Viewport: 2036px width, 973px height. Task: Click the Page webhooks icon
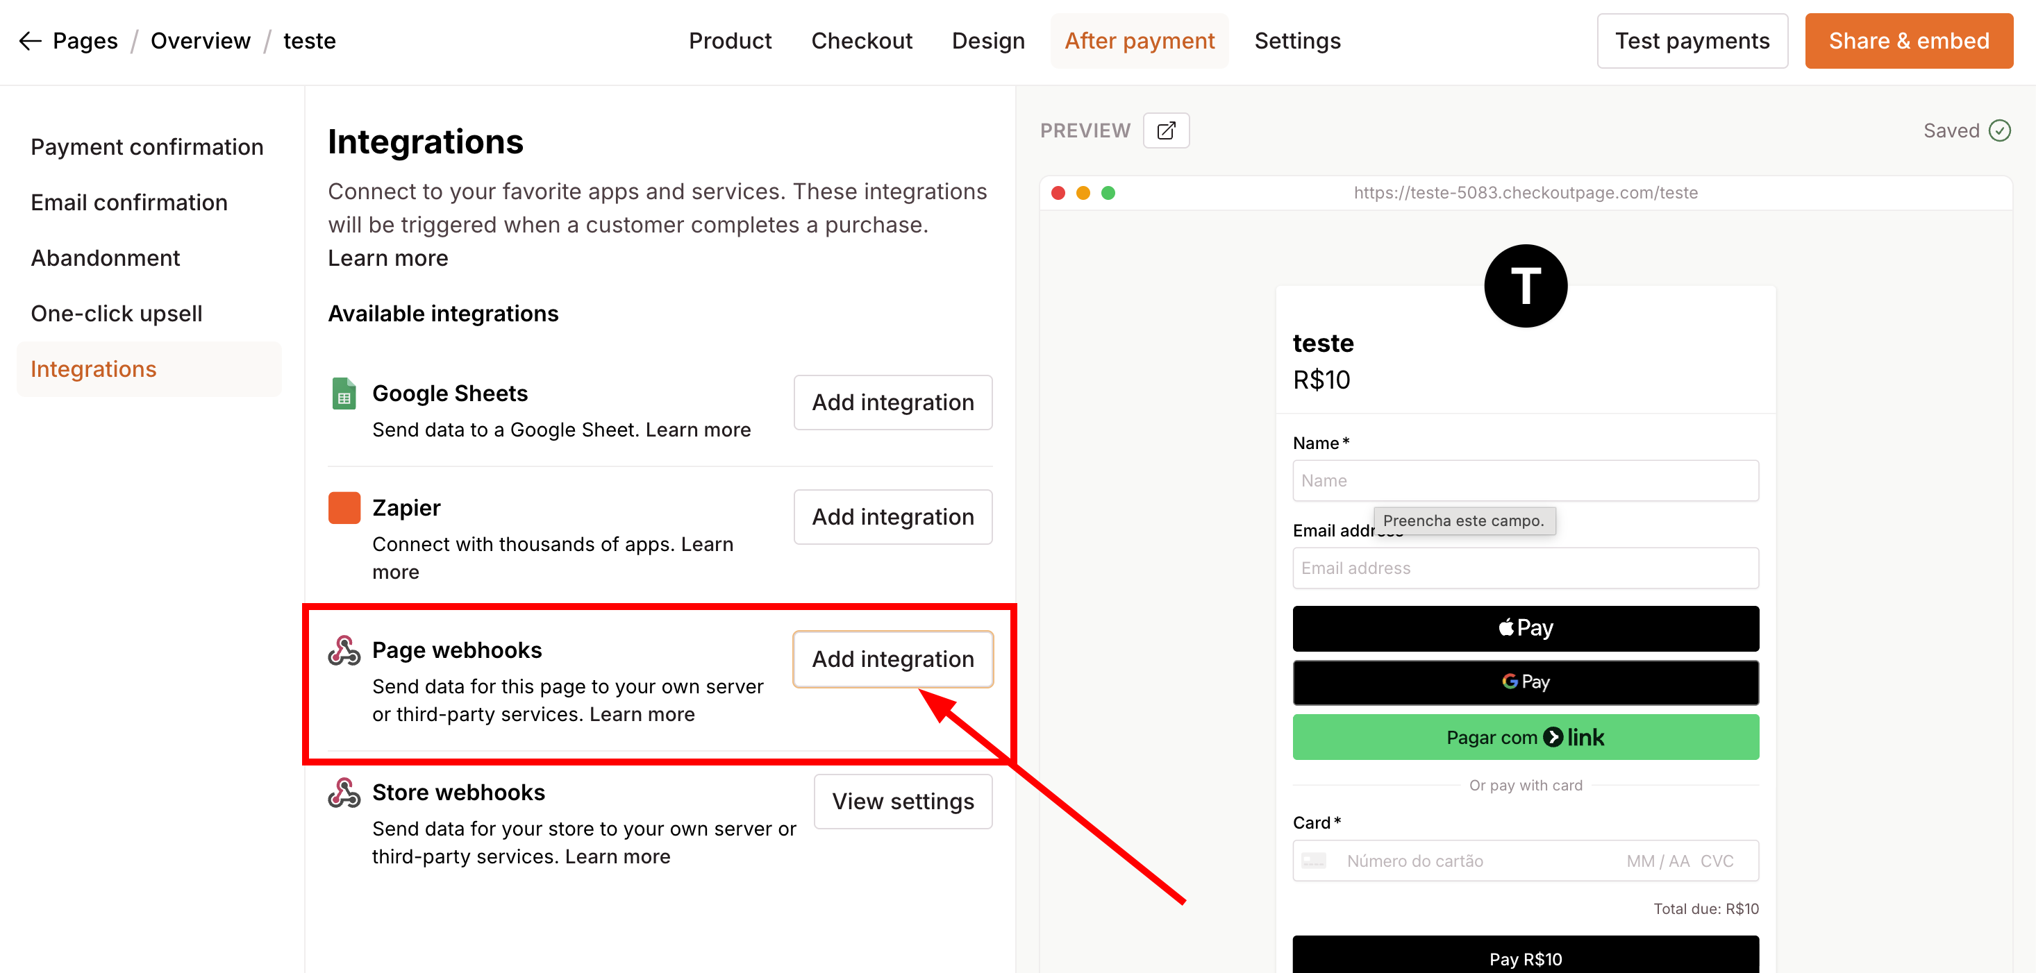click(344, 650)
